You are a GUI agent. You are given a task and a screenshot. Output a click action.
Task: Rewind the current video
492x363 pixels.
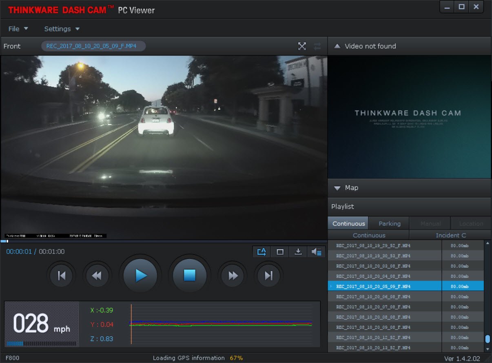click(x=97, y=276)
